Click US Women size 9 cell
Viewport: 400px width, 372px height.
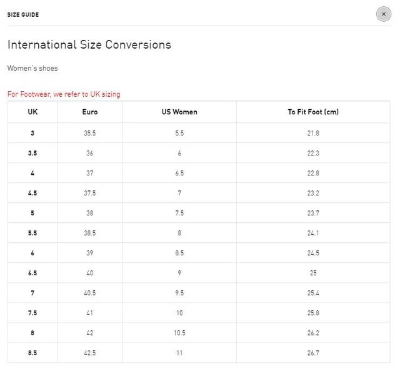(x=179, y=273)
